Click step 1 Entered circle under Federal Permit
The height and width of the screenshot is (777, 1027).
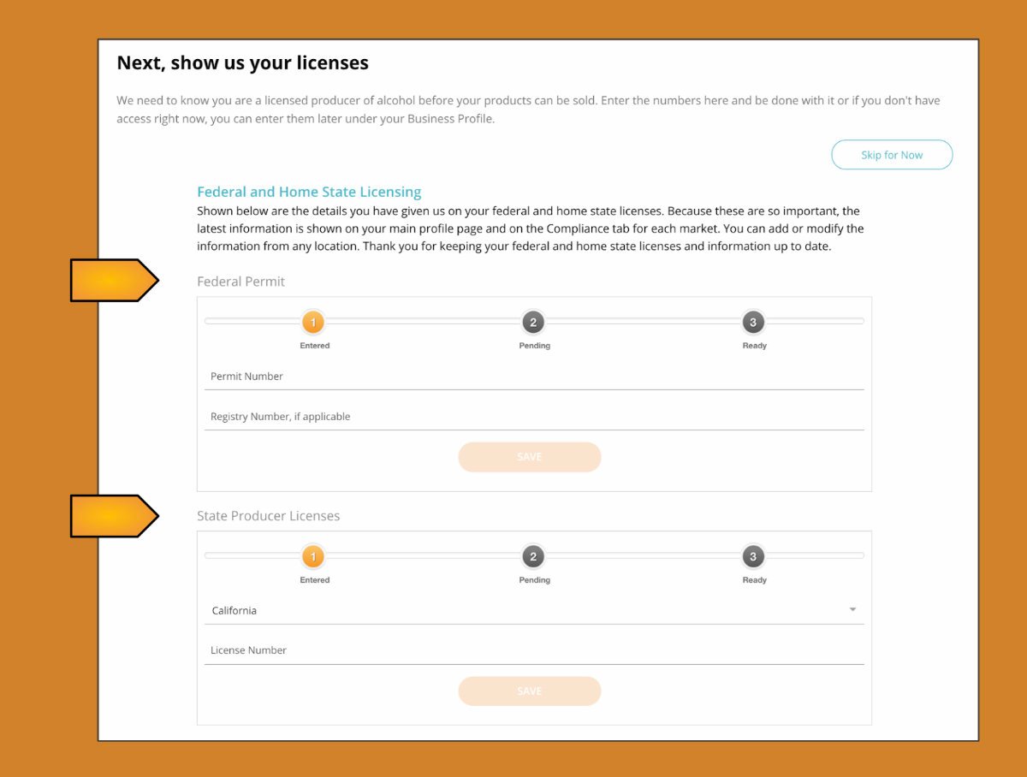point(314,322)
